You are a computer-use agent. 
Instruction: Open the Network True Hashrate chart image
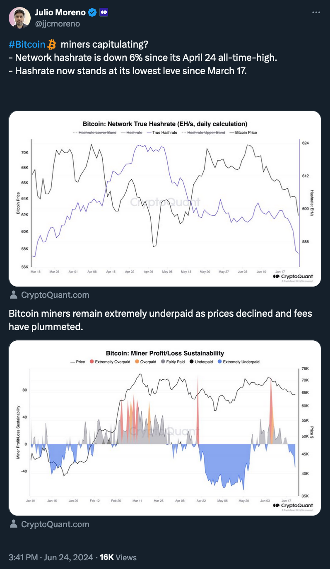coord(165,199)
